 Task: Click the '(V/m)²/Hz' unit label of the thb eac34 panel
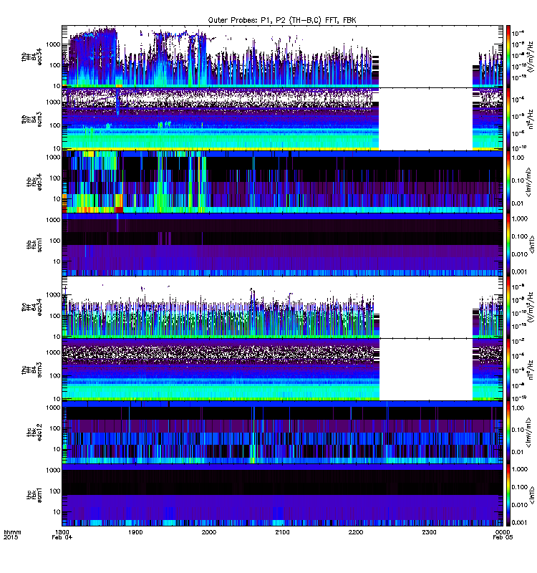[x=532, y=57]
